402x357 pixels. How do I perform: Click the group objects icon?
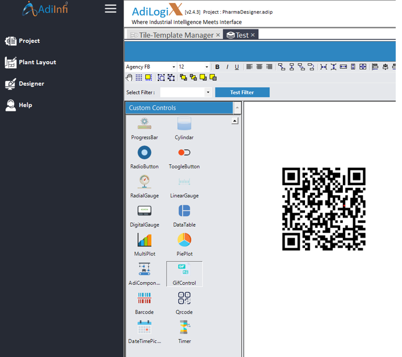point(161,77)
